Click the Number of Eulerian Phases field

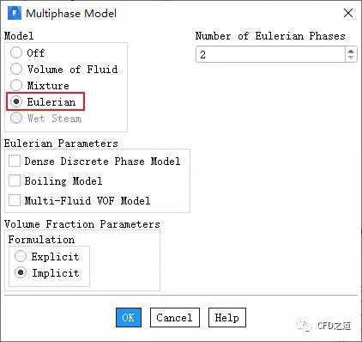(x=270, y=54)
